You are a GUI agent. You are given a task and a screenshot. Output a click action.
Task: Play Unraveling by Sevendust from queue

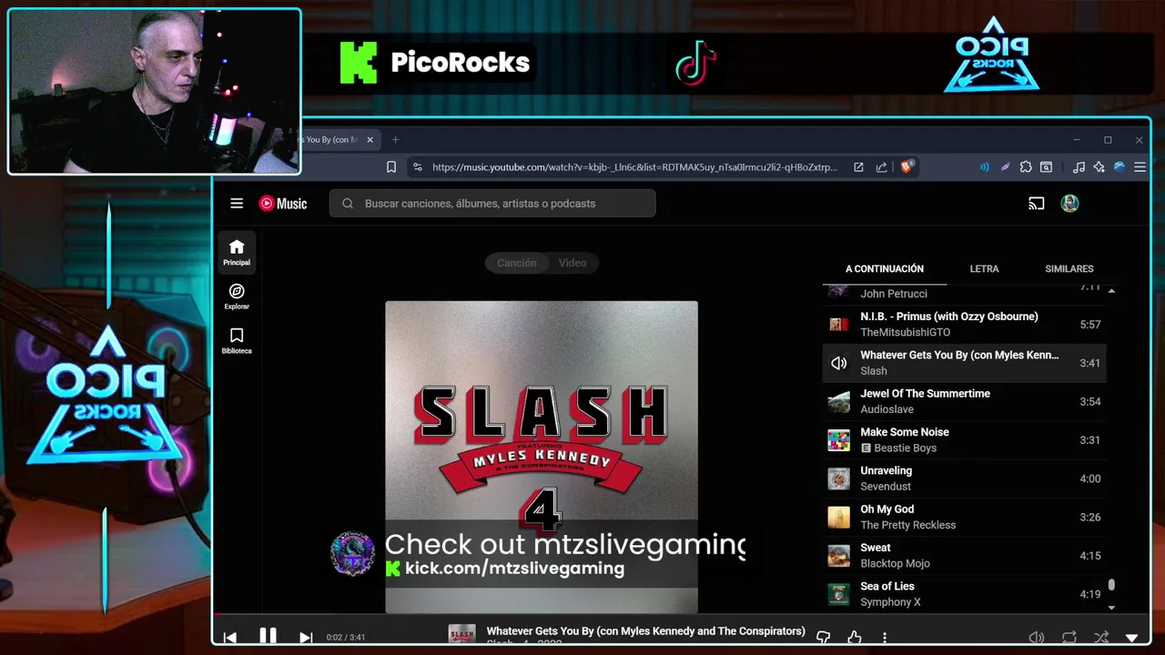(x=964, y=479)
